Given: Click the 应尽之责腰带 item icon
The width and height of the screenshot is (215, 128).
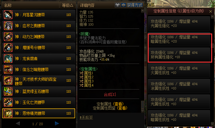Looking at the screenshot, I should pyautogui.click(x=8, y=26).
